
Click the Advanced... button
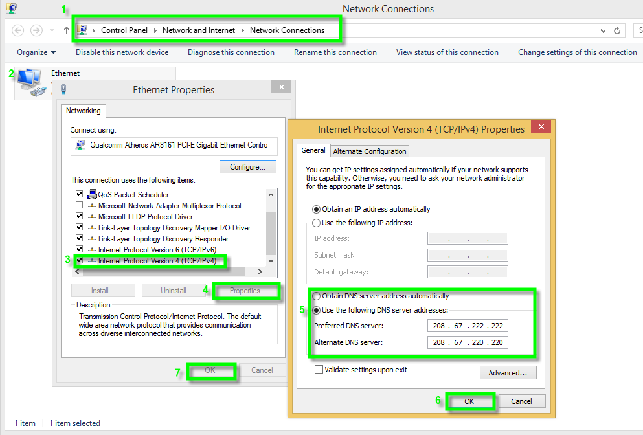508,373
